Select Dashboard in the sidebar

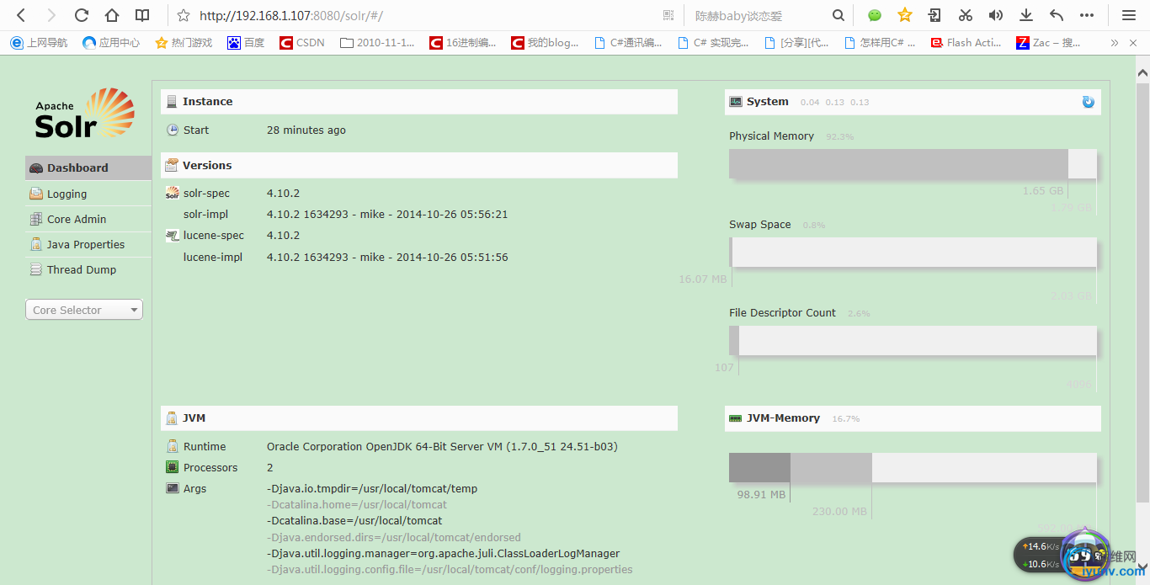(88, 168)
